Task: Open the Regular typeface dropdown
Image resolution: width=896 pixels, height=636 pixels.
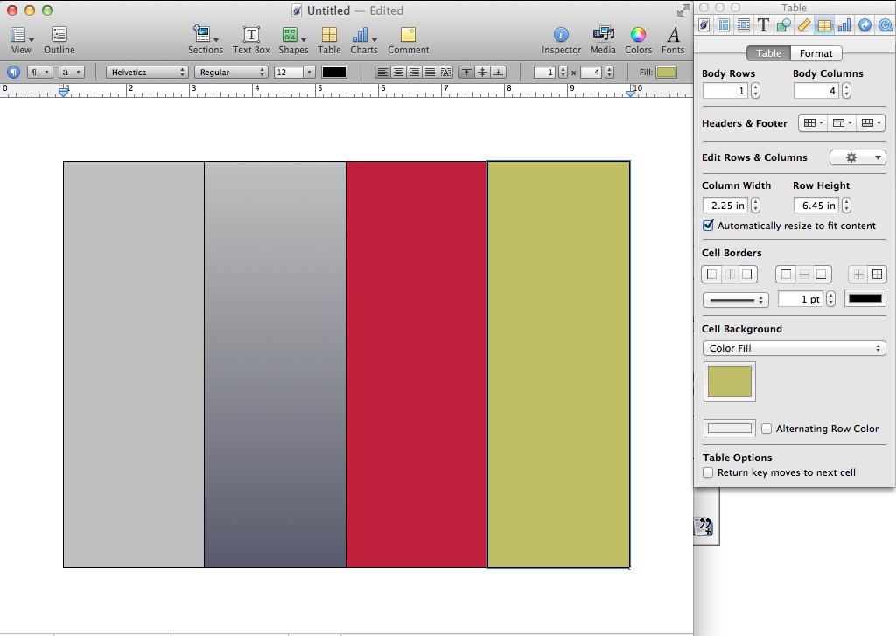Action: click(231, 72)
